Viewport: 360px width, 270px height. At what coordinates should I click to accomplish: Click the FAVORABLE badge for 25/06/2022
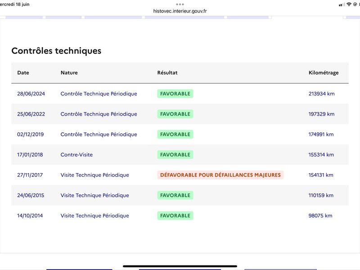coord(175,114)
